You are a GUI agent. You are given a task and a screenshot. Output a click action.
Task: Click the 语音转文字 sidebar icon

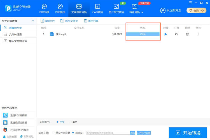point(5,28)
